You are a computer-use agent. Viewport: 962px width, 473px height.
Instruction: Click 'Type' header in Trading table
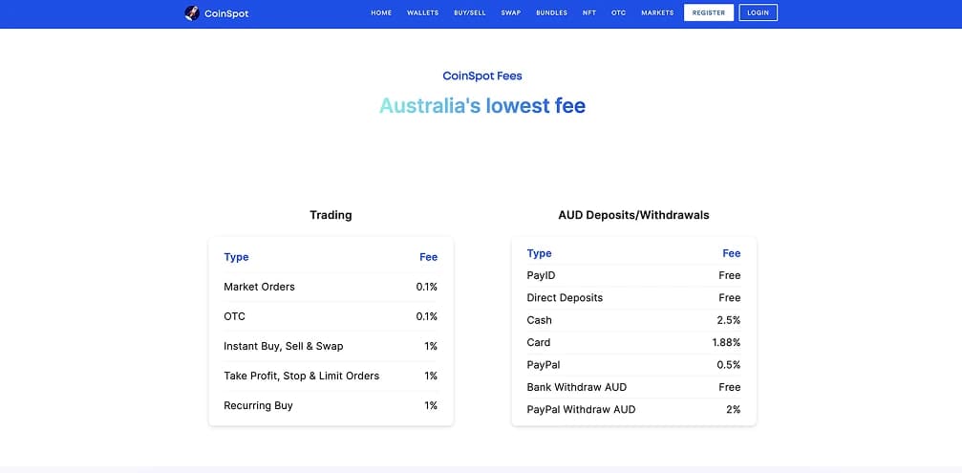(236, 257)
